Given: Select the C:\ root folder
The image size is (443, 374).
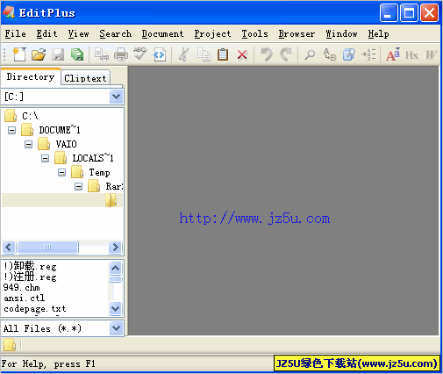Looking at the screenshot, I should (x=30, y=116).
